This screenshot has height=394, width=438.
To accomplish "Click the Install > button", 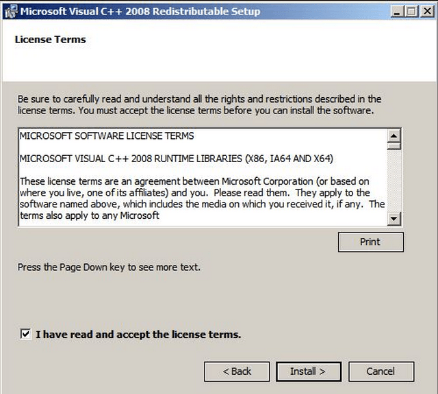I will point(309,371).
